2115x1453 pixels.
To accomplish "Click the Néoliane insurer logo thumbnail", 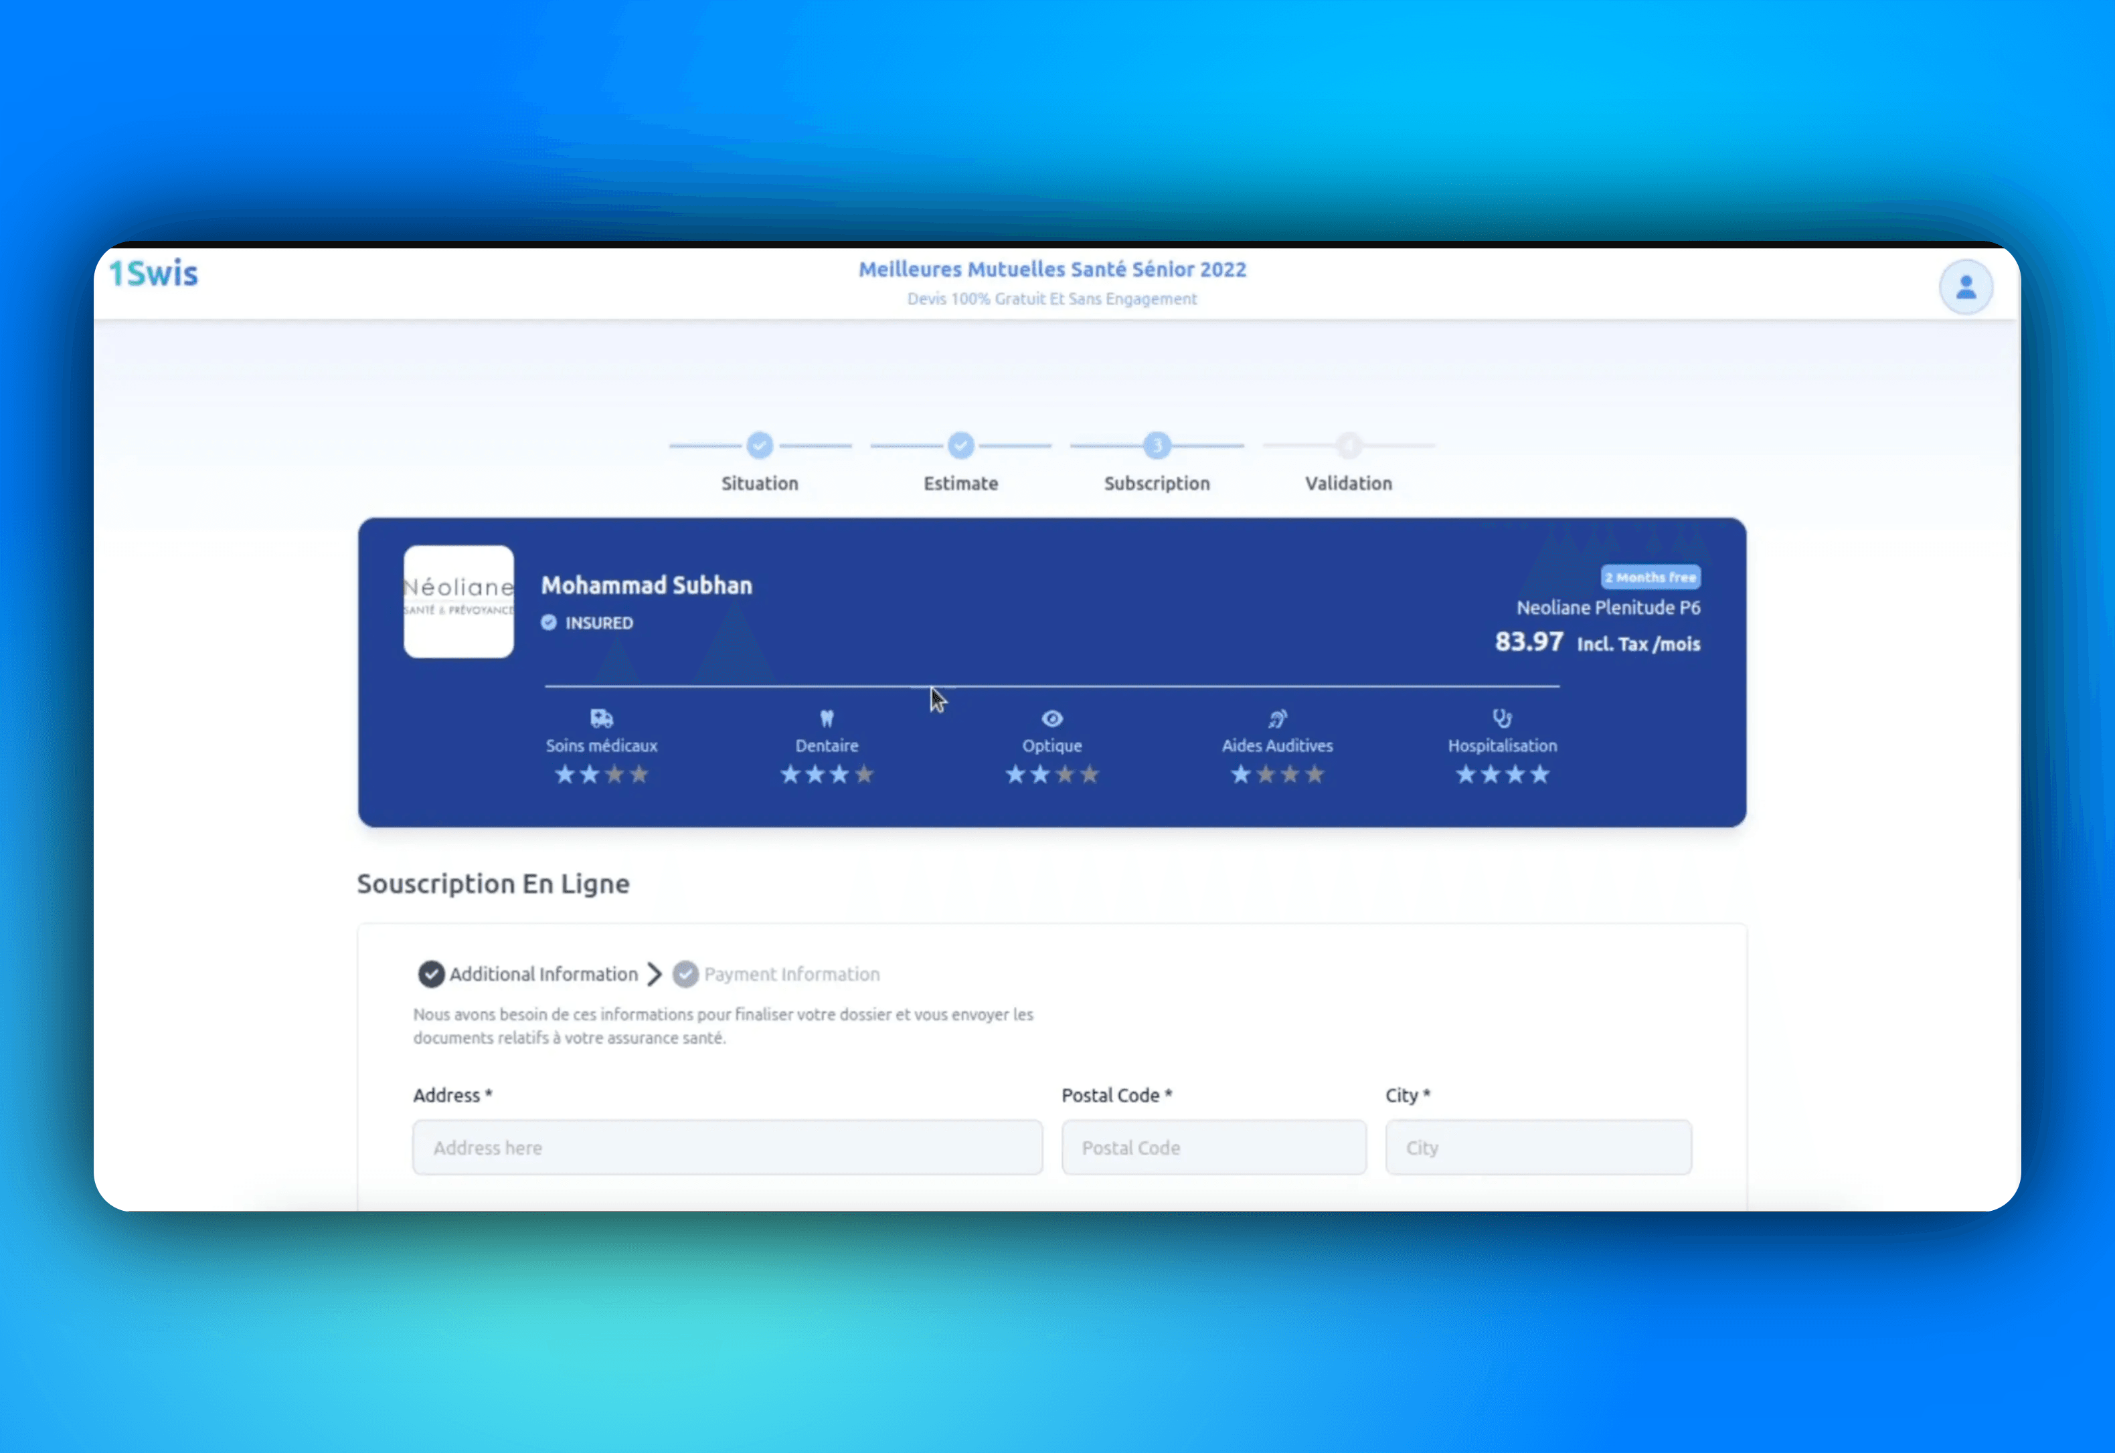I will pos(458,601).
